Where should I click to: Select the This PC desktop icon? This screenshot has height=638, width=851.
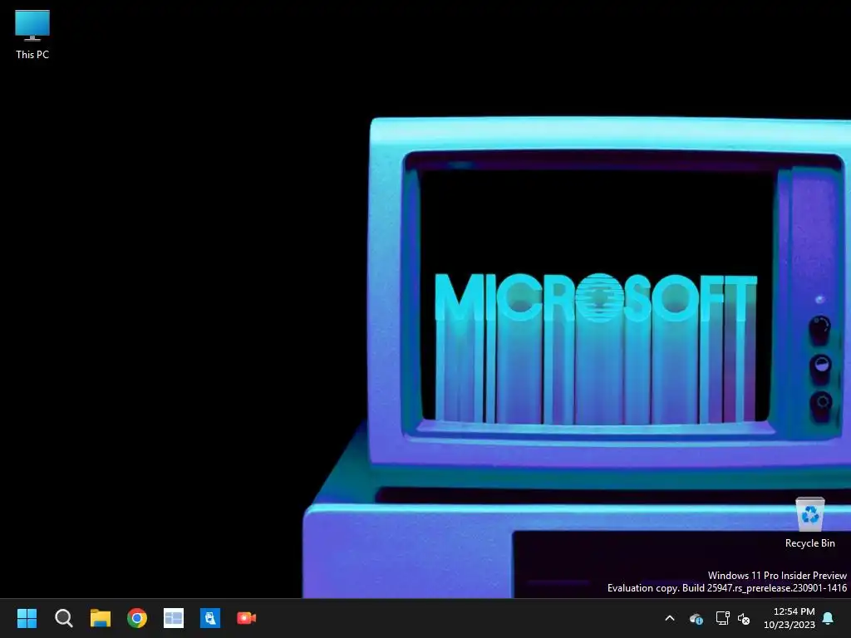pyautogui.click(x=32, y=33)
